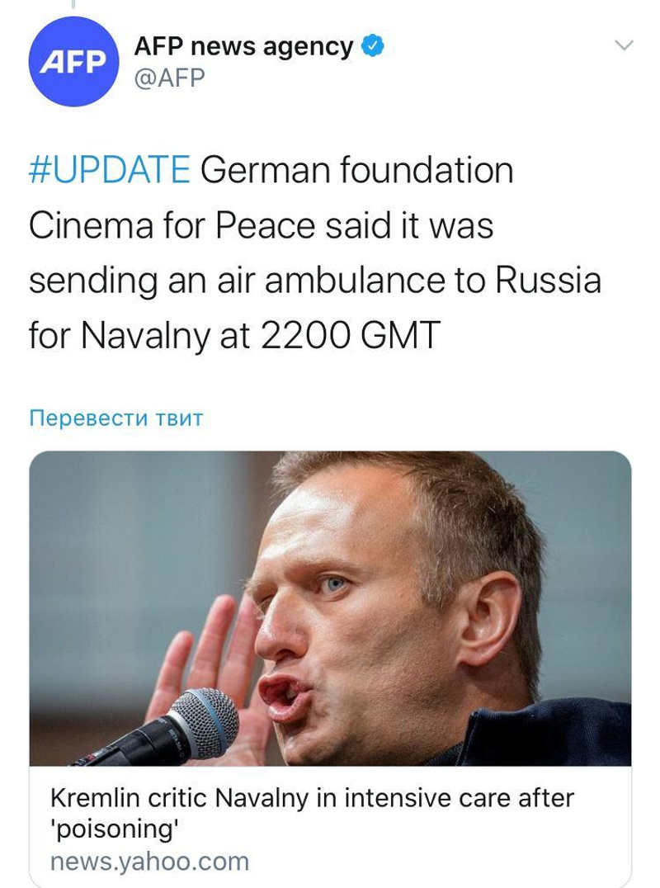The height and width of the screenshot is (888, 660).
Task: Open the "Kremlin critic Navalny" card headline
Action: point(311,799)
